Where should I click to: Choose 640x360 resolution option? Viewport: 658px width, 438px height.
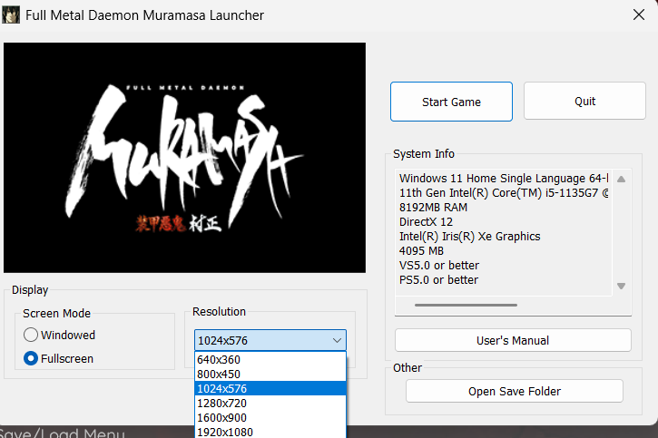pos(270,360)
